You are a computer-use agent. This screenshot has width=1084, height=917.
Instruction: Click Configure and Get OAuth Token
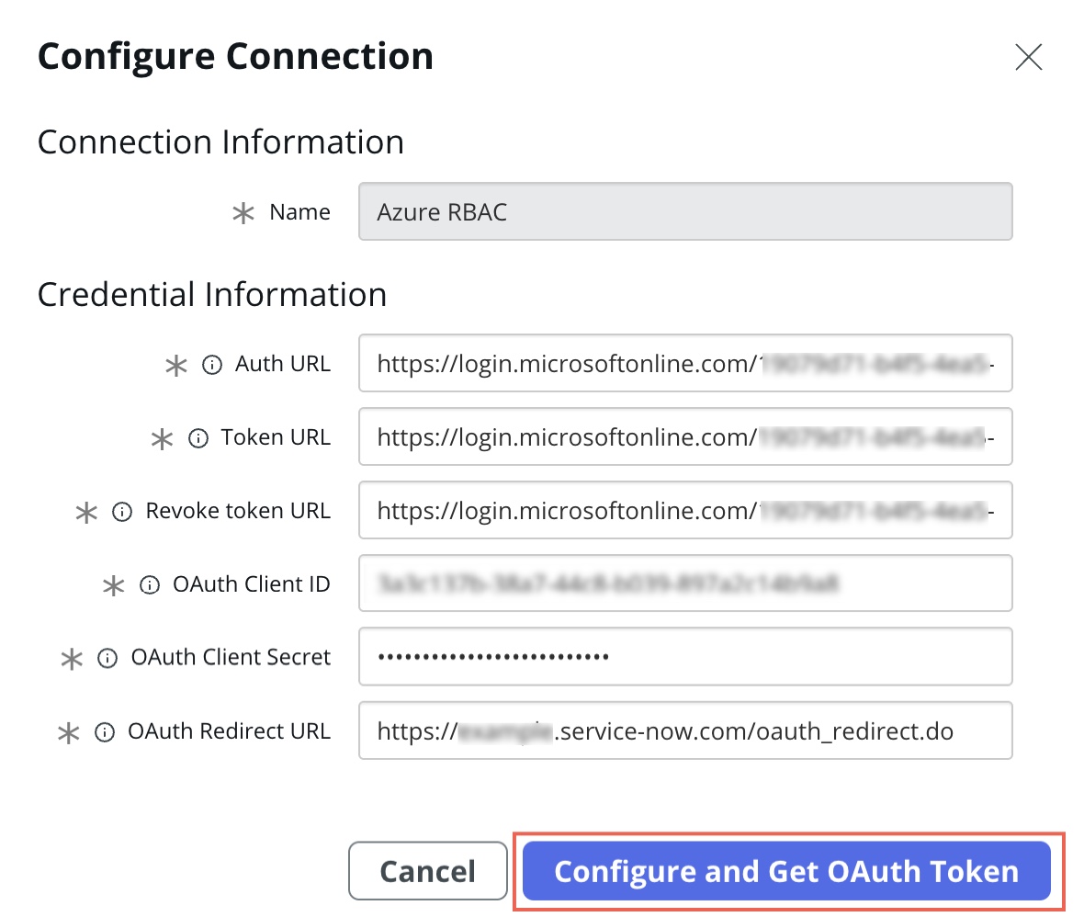(786, 871)
